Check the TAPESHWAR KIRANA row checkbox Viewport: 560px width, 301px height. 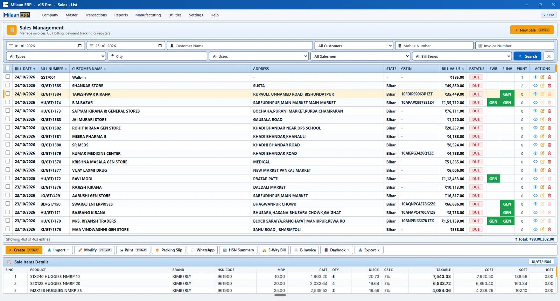(8, 94)
